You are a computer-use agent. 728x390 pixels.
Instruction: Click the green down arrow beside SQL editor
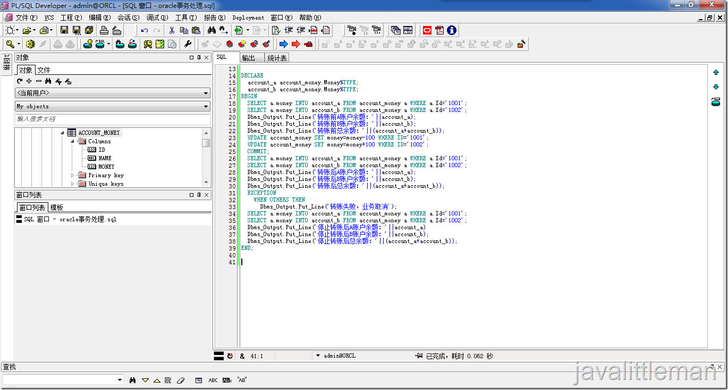click(x=716, y=87)
